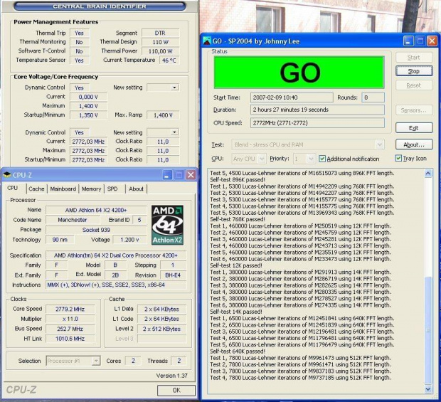Click the Current Temperature 46 °C value

[169, 60]
